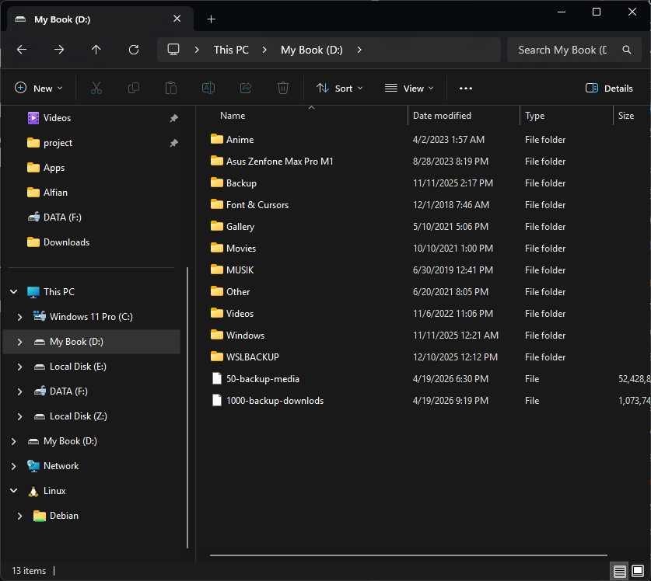The width and height of the screenshot is (651, 581).
Task: Refresh the current folder view
Action: point(134,50)
